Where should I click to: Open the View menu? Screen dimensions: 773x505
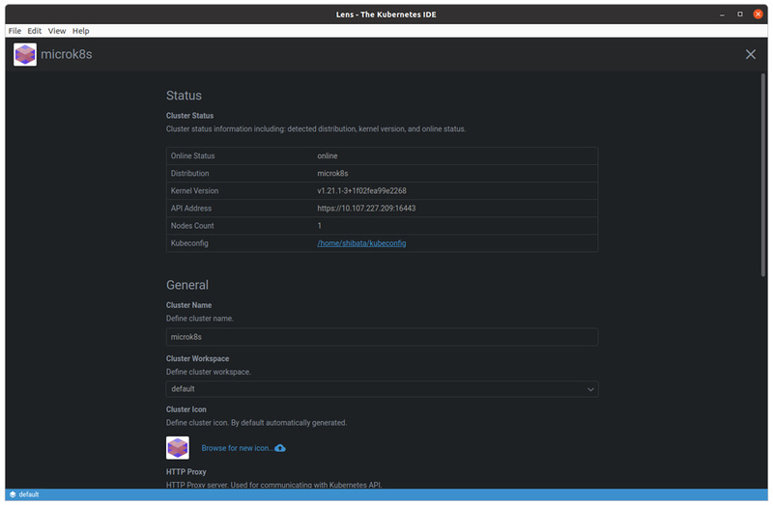(57, 31)
